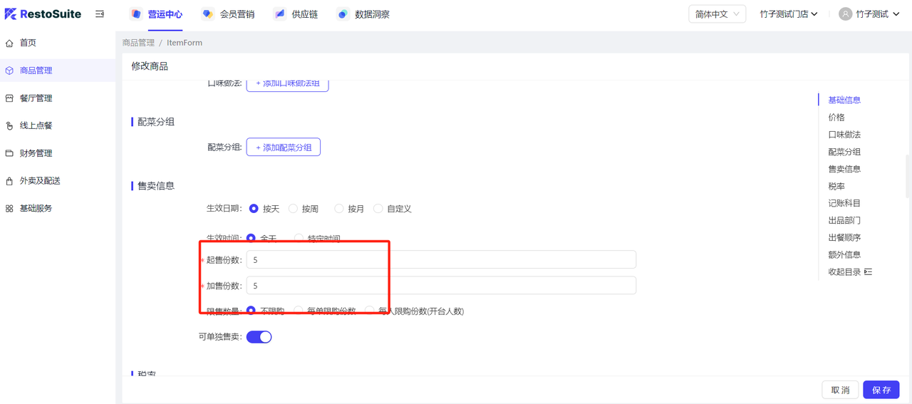Open the 简体中文 language dropdown
The image size is (912, 404).
717,14
